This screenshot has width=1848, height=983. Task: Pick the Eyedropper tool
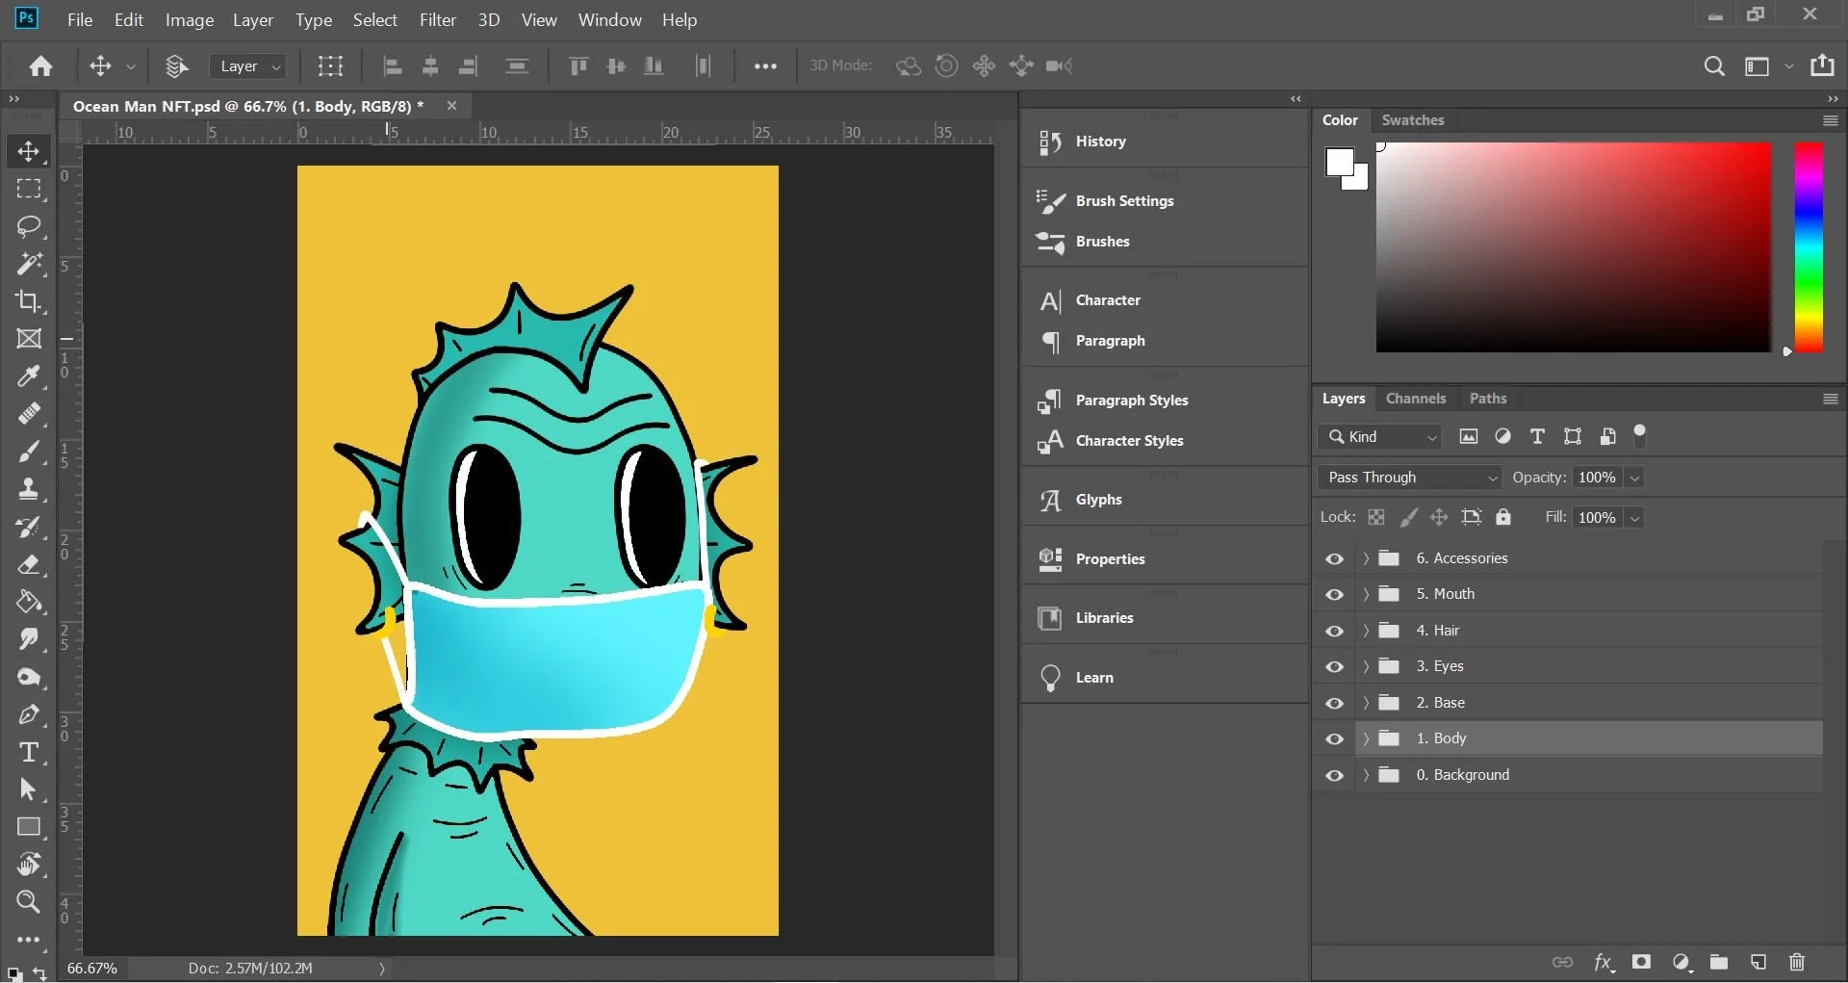click(x=29, y=375)
